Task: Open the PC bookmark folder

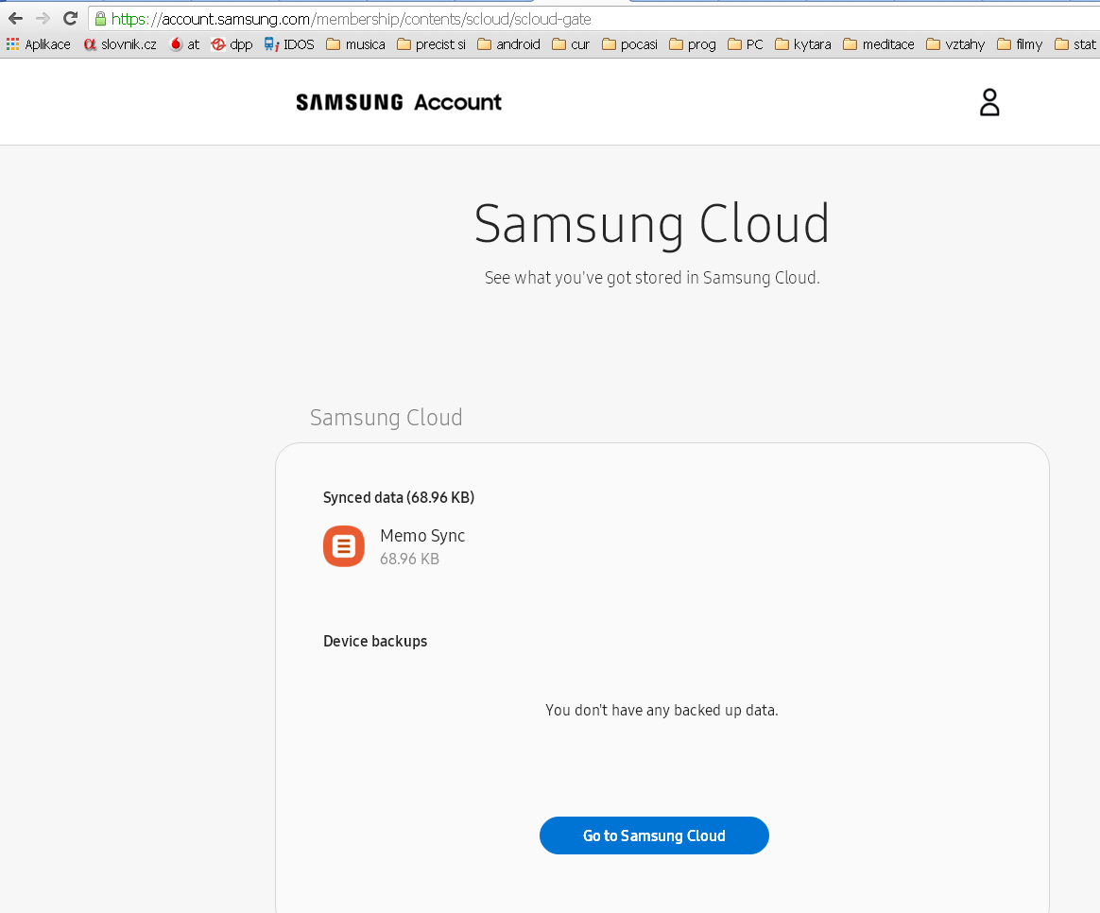Action: (745, 44)
